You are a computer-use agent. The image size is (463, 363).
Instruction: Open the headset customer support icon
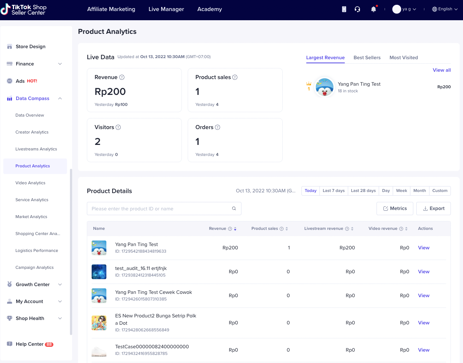[357, 9]
